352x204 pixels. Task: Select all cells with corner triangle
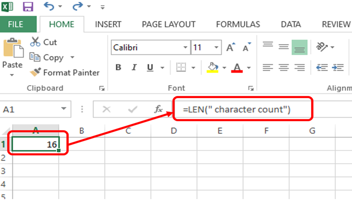(x=6, y=131)
